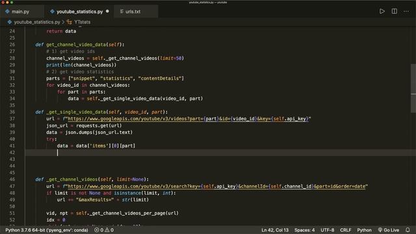This screenshot has width=416, height=234.
Task: Click _get_channel_videos definition on line 46
Action: (72, 179)
